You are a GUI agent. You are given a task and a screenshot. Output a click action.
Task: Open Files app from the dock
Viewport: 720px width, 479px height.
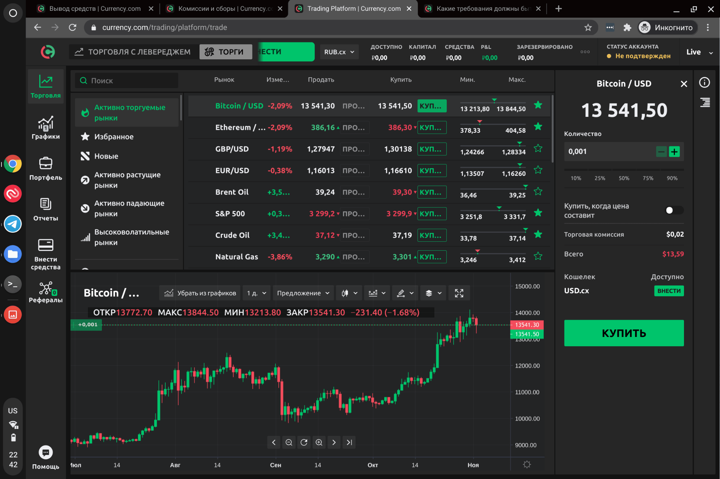(x=13, y=254)
